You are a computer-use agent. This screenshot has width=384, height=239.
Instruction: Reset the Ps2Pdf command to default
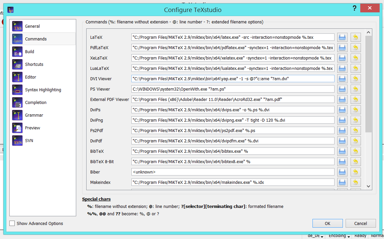pyautogui.click(x=355, y=130)
